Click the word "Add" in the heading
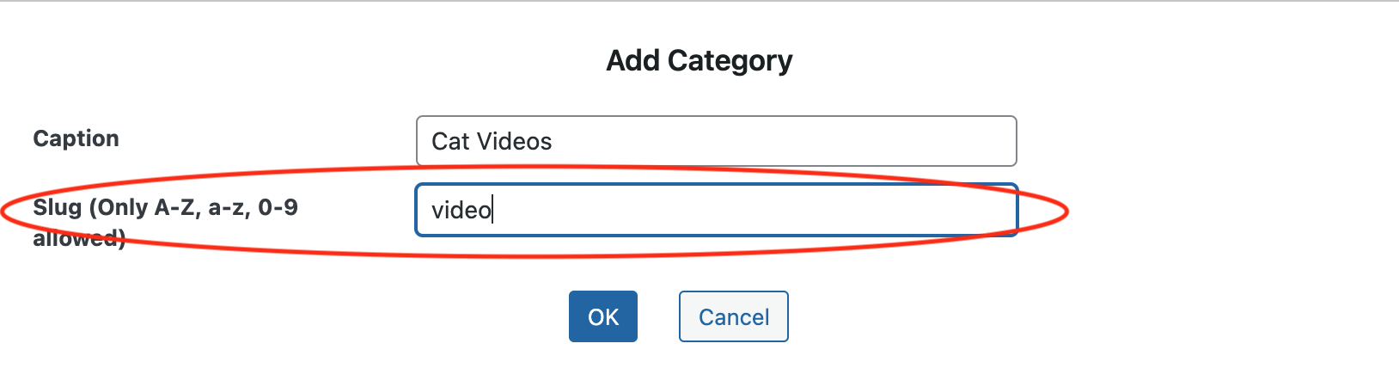The height and width of the screenshot is (368, 1399). click(633, 60)
